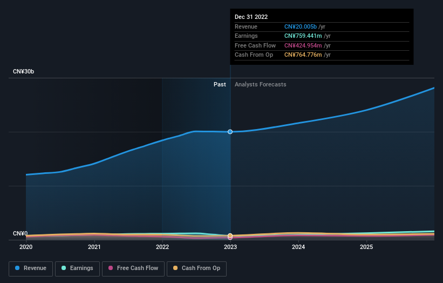The height and width of the screenshot is (283, 443).
Task: Click the CN¥424.954m free cash flow value
Action: click(x=303, y=45)
